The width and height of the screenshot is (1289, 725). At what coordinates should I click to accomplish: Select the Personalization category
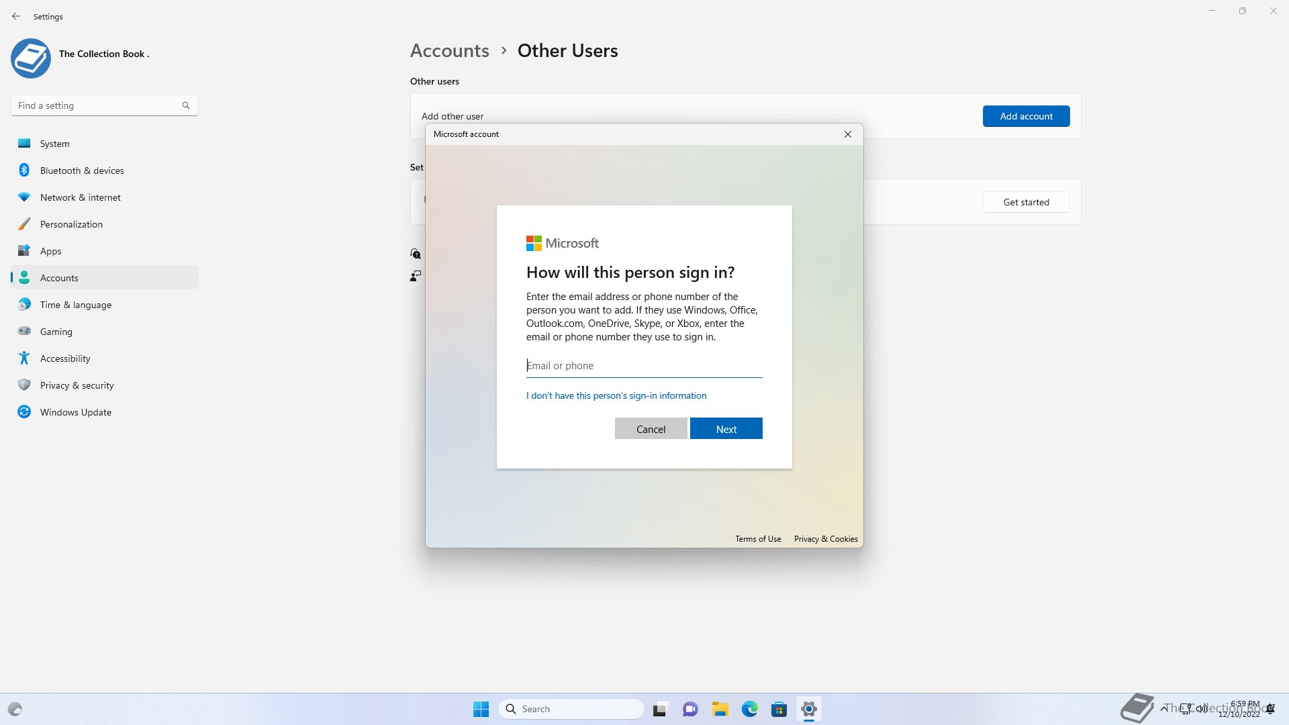tap(105, 224)
